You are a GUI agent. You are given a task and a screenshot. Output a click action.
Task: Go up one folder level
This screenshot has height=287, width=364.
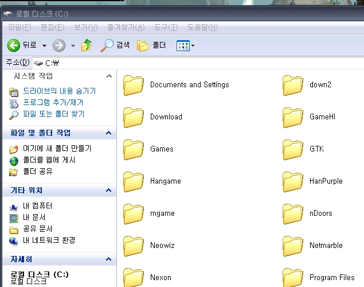tap(87, 45)
